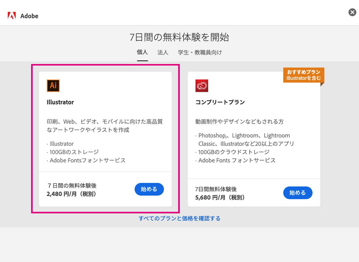Click the Illustrator Ai app icon
Screen dimensions: 359x262
(53, 85)
